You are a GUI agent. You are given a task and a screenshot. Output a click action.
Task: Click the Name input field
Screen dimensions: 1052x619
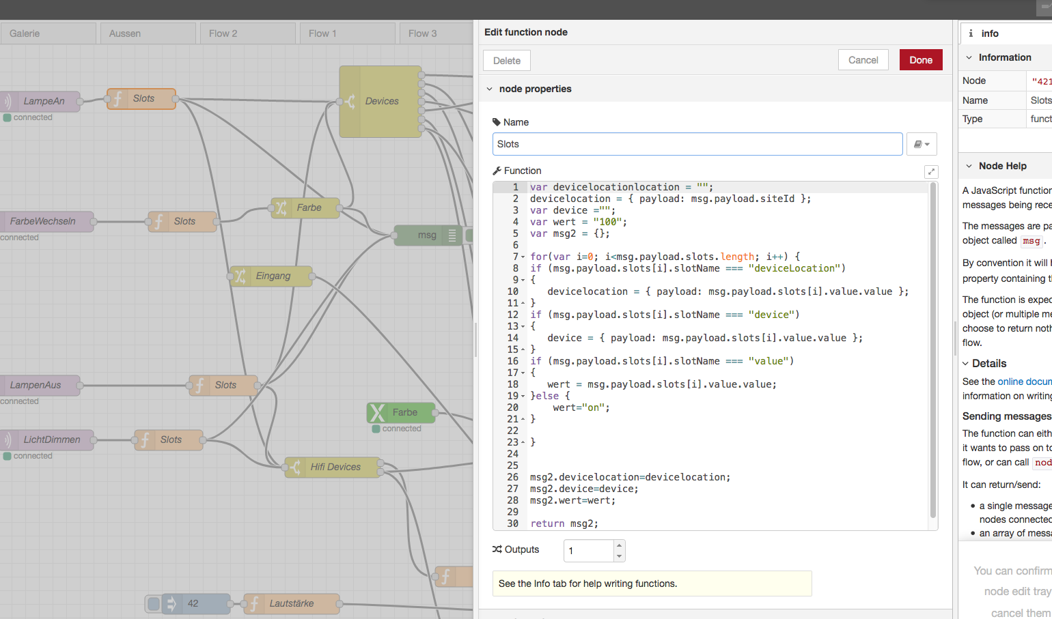(697, 144)
